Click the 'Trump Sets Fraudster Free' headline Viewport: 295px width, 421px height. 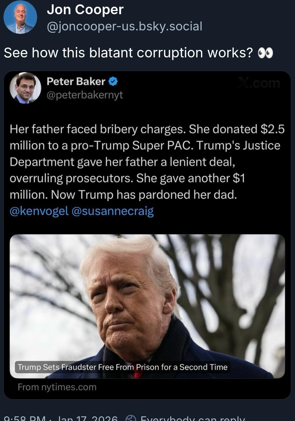click(x=122, y=367)
